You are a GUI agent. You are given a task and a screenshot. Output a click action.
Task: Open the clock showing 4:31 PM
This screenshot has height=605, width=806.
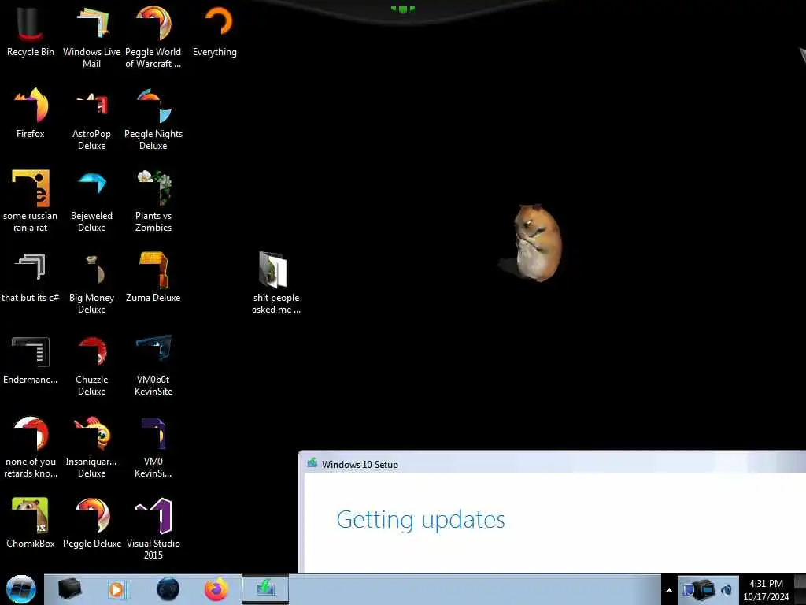766,590
